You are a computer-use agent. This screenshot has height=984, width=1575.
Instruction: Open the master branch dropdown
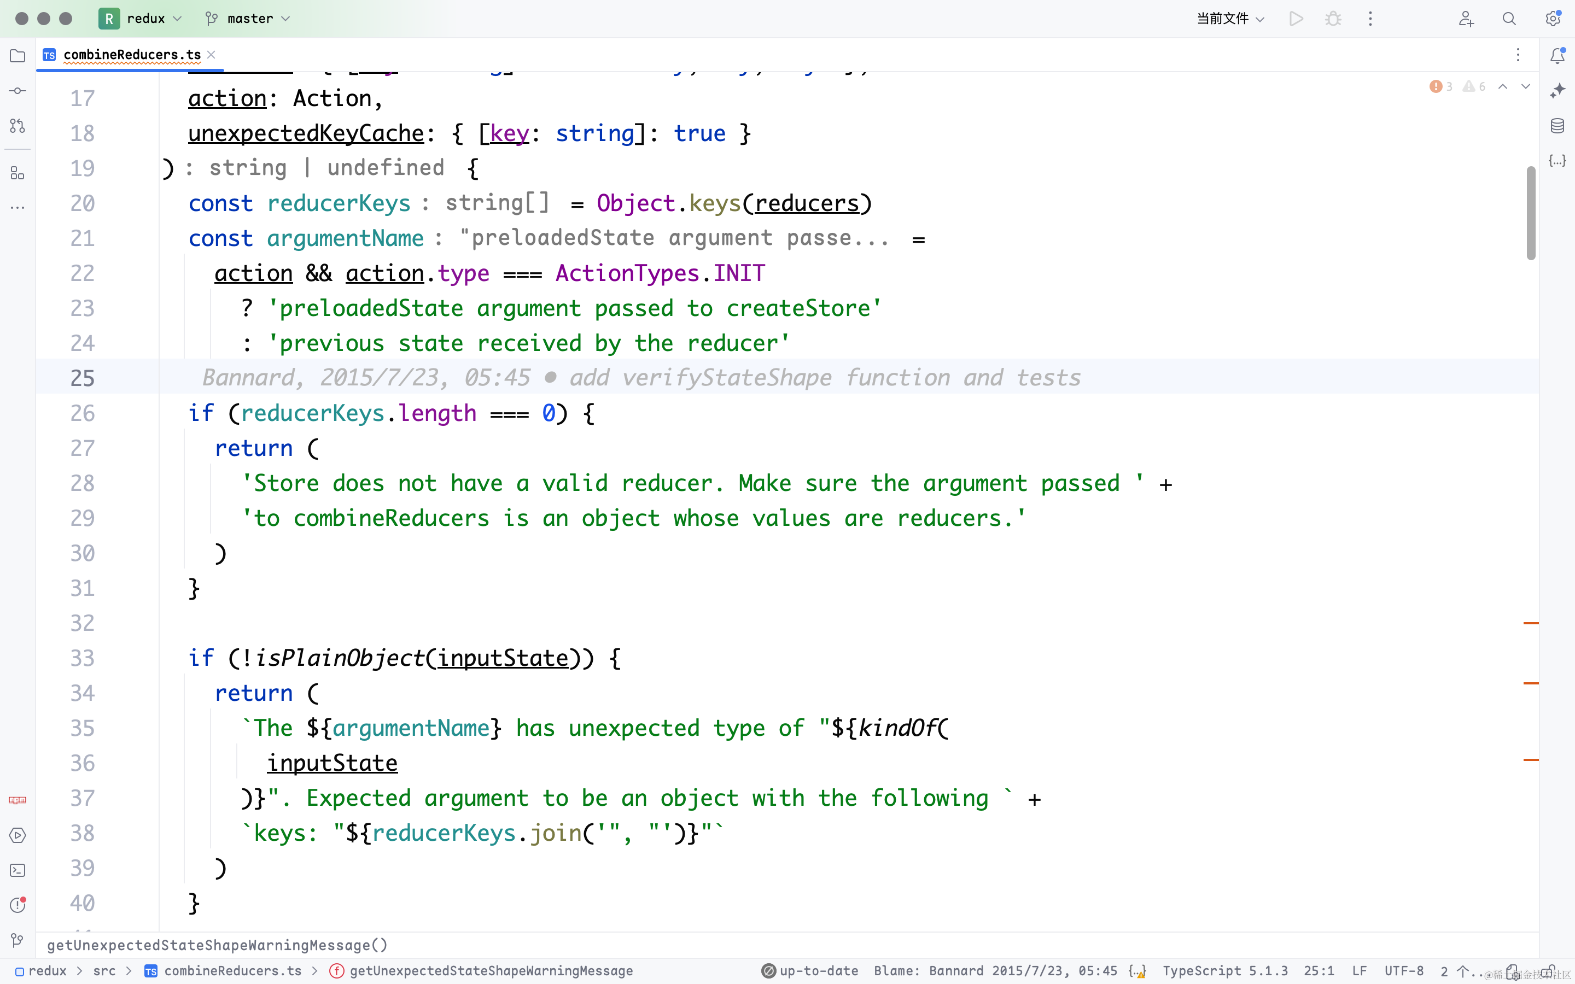(247, 19)
